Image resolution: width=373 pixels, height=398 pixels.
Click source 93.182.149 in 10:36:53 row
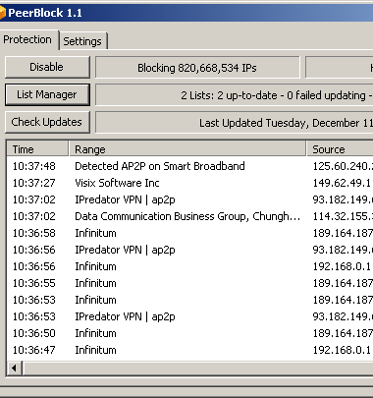coord(343,316)
